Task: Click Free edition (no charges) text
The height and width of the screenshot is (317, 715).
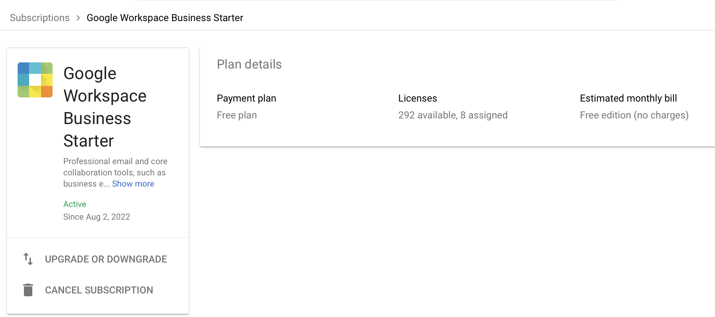Action: point(634,115)
